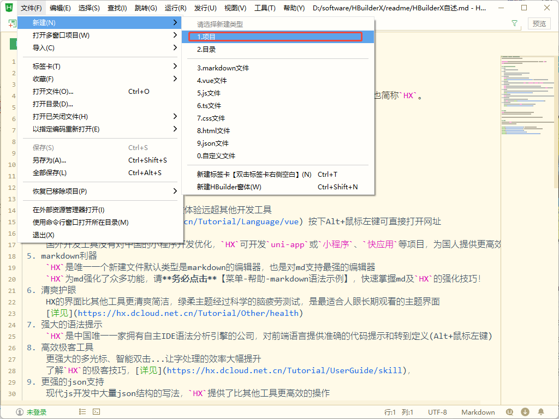Expand 恢复已移除项目(P) submenu
This screenshot has height=419, width=559.
click(175, 191)
